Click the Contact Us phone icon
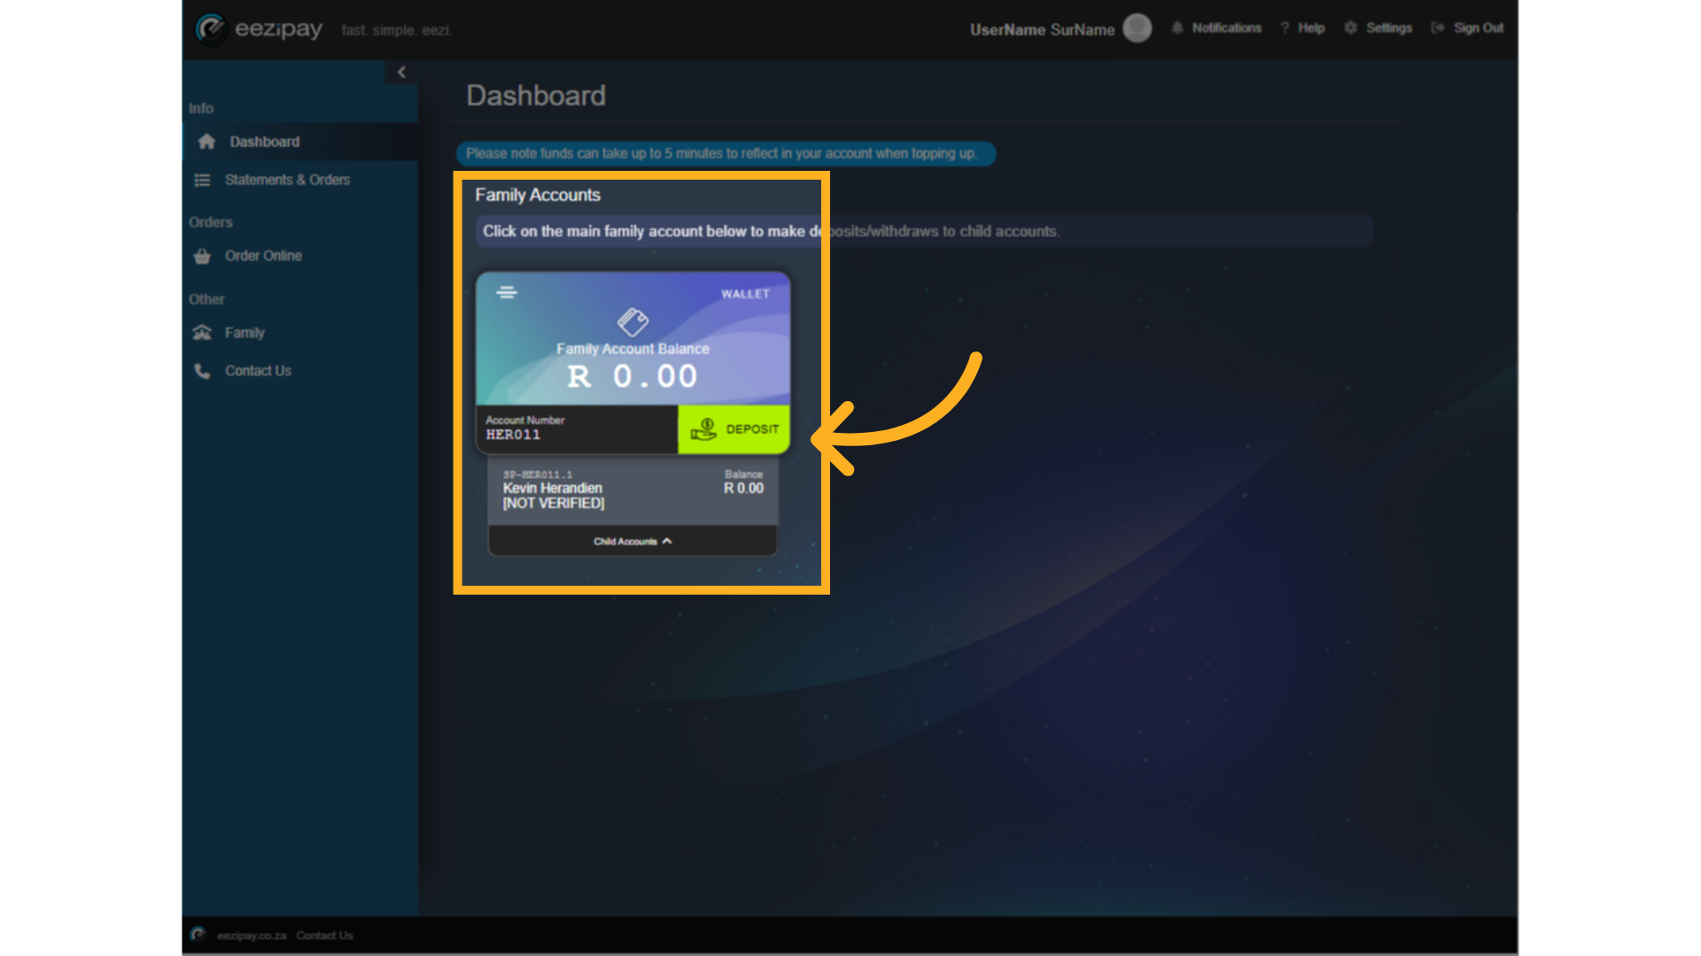 tap(202, 371)
